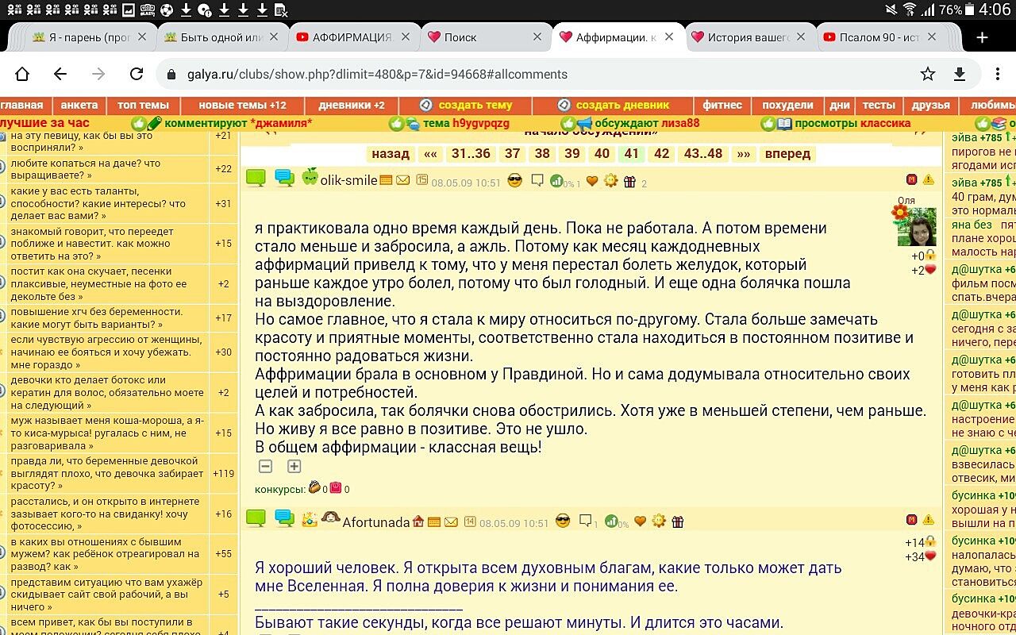Click the house icon next to Afortunada
1016x635 pixels.
[x=418, y=521]
